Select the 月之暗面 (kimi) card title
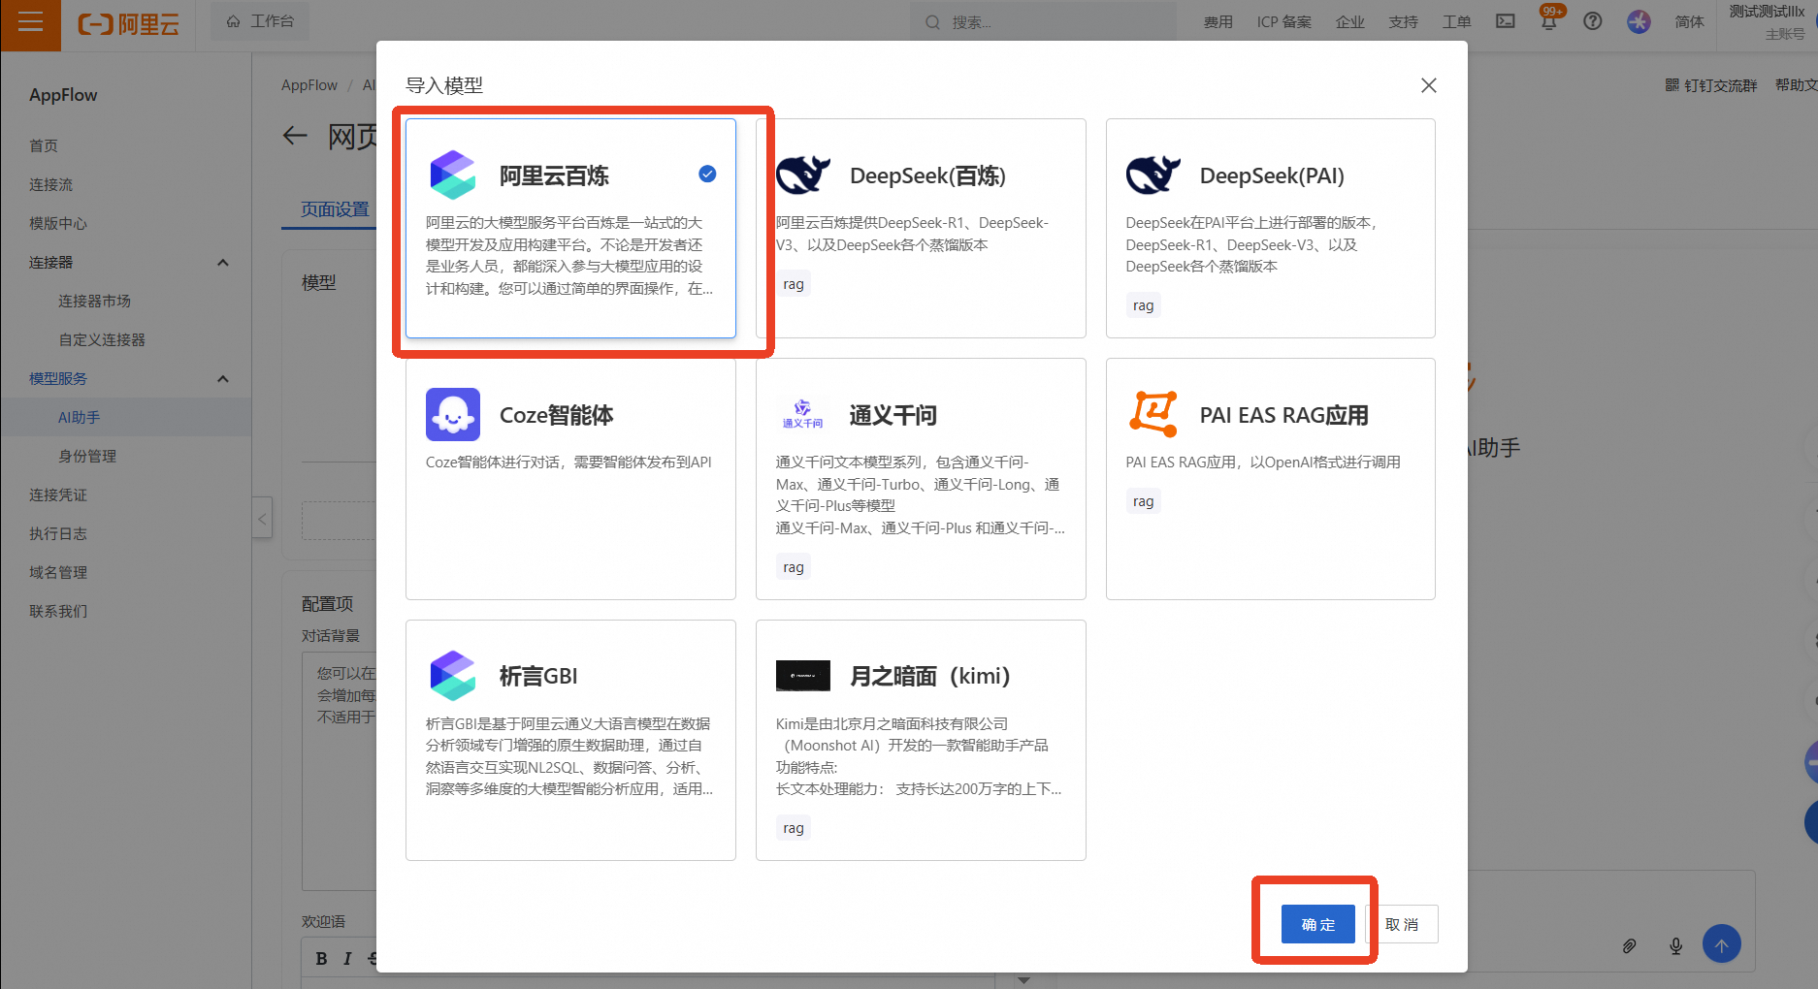This screenshot has width=1818, height=989. click(x=930, y=676)
